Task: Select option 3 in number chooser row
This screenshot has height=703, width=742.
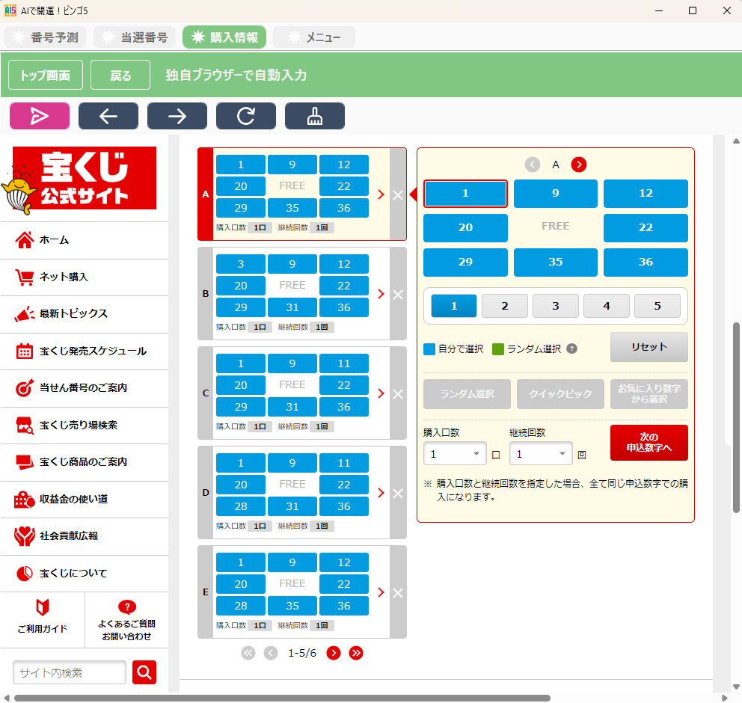Action: pos(556,306)
